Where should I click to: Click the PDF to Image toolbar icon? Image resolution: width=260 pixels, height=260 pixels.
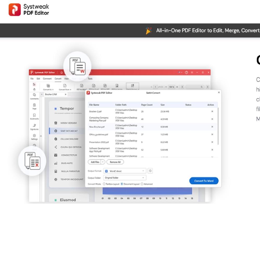(x=117, y=86)
